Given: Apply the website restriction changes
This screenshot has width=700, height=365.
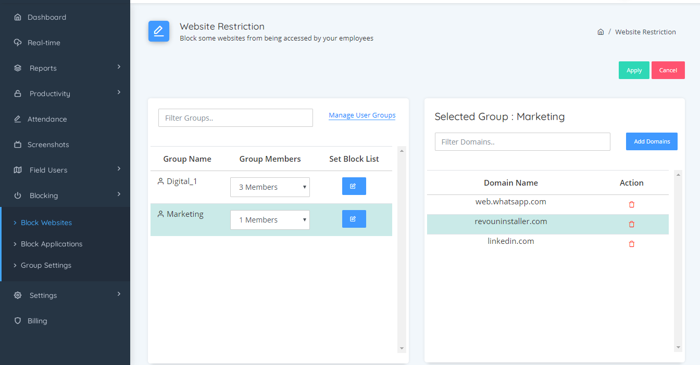Looking at the screenshot, I should pyautogui.click(x=634, y=70).
